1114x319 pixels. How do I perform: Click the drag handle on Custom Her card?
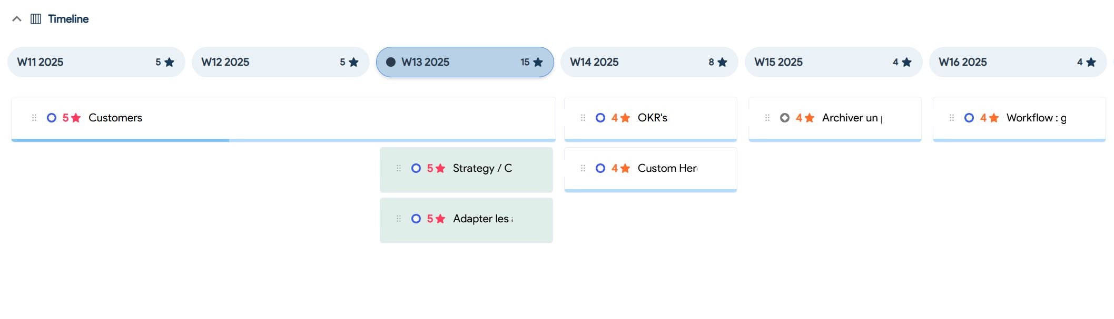point(583,168)
